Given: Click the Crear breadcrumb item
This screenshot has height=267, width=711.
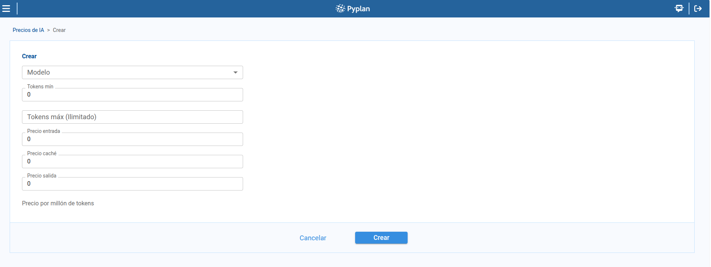Looking at the screenshot, I should tap(59, 30).
